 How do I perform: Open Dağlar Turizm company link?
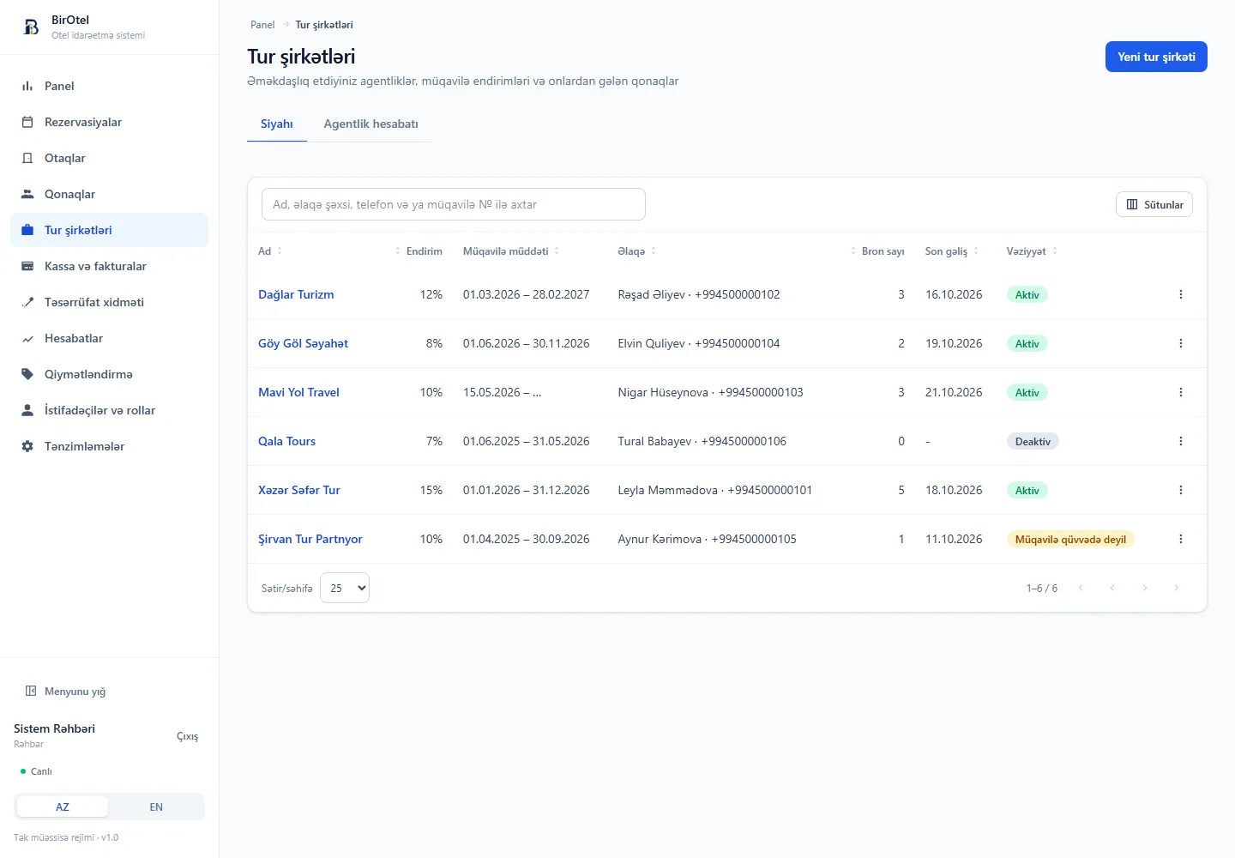(296, 294)
